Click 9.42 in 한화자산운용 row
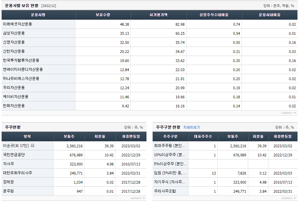This screenshot has height=203, width=299. tap(126, 106)
